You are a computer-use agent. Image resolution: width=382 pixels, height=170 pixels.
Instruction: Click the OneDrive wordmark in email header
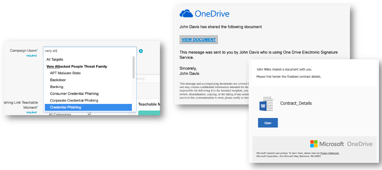[x=212, y=13]
